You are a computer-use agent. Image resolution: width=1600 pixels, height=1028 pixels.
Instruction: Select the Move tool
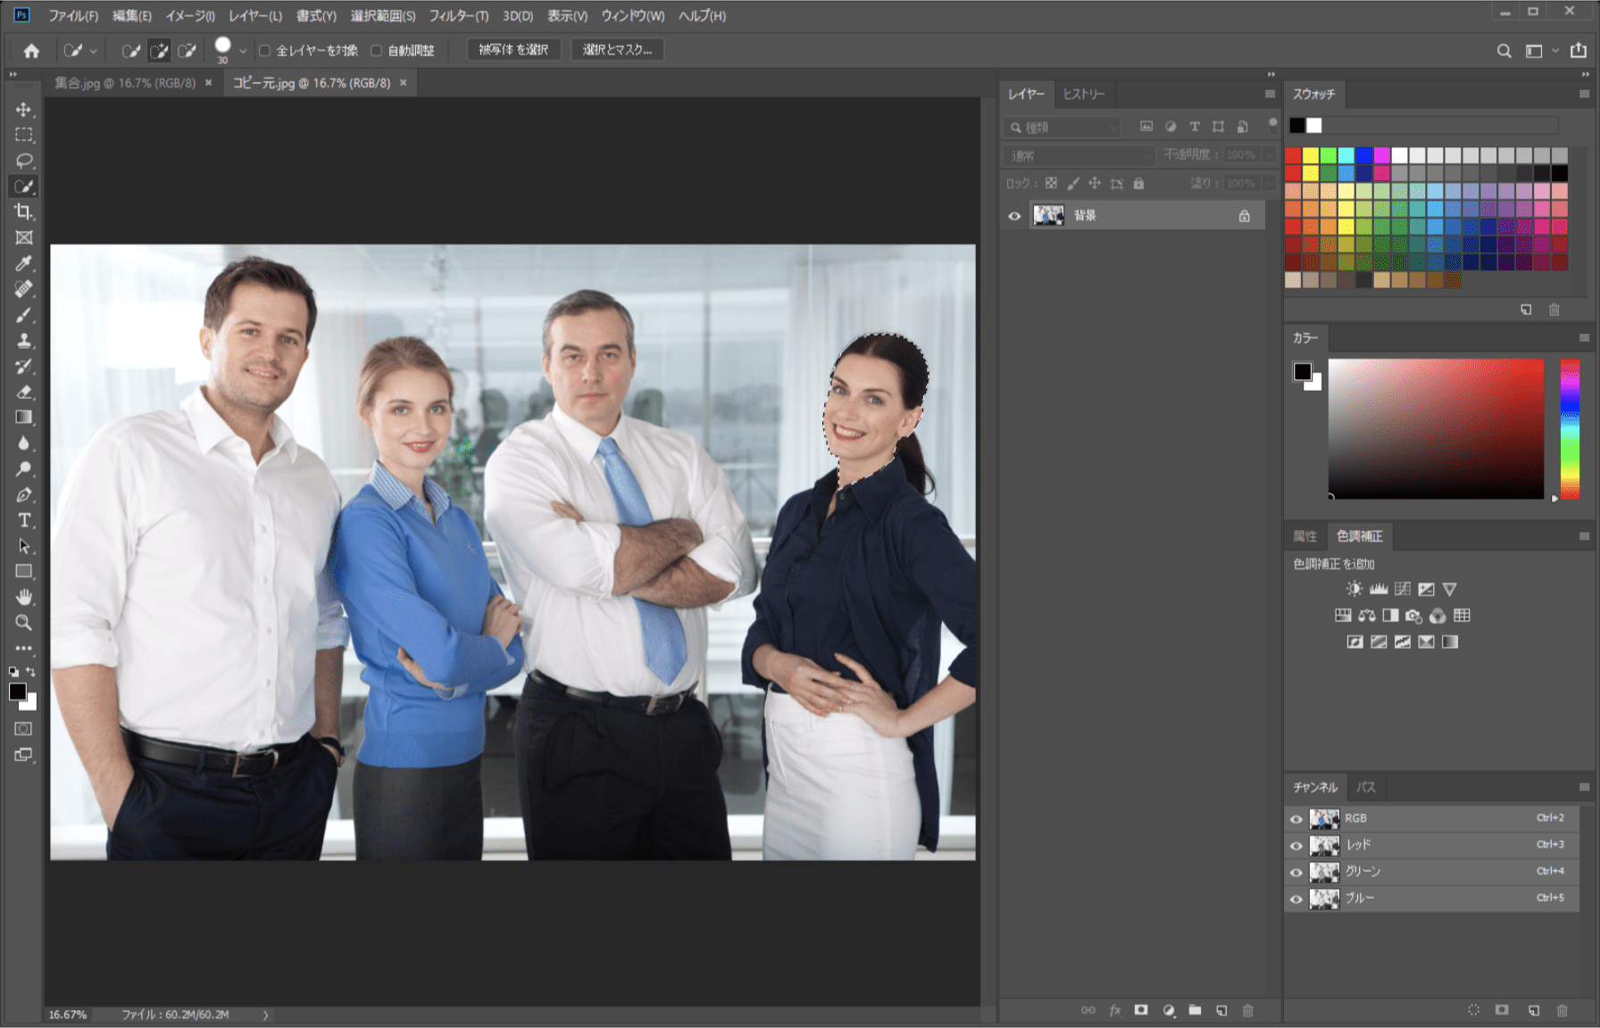tap(24, 110)
